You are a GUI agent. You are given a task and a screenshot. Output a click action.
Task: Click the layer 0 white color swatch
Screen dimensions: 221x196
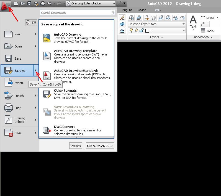tap(147, 30)
